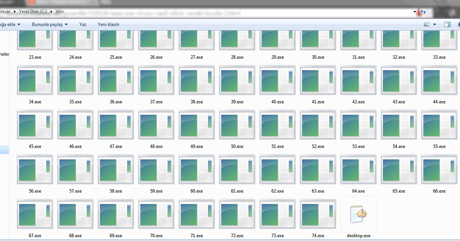Click the file name 52.exe
Viewport: 460px width, 241px height.
318,146
